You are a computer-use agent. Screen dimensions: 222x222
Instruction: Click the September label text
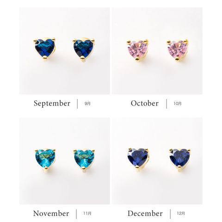(x=52, y=104)
